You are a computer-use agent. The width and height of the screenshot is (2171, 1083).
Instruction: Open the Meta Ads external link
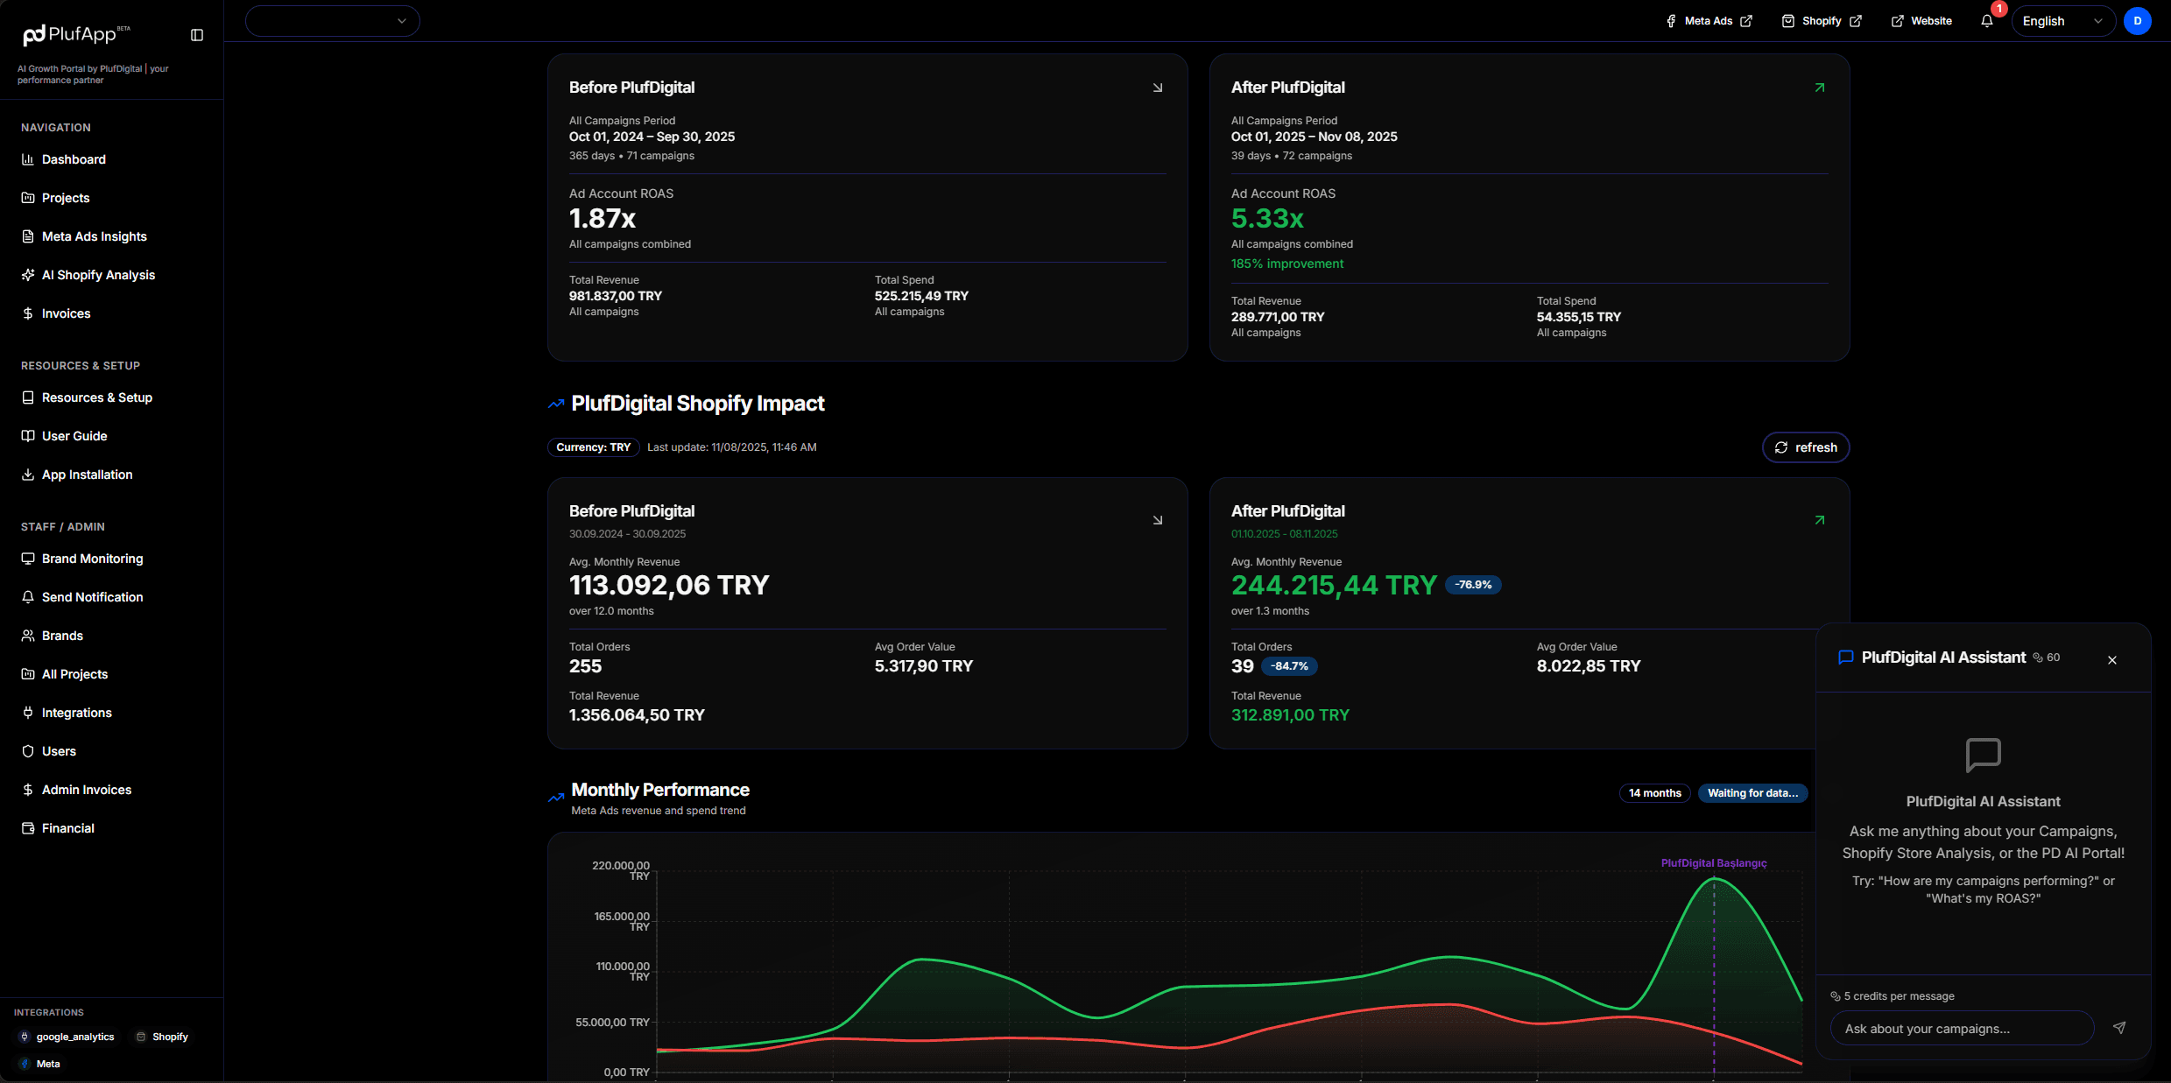(x=1709, y=21)
